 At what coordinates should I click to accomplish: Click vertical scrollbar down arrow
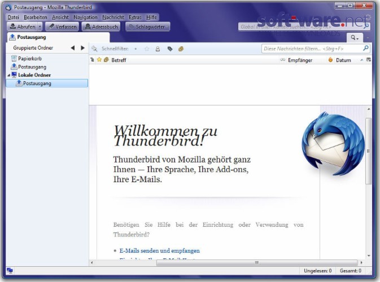coord(369,255)
